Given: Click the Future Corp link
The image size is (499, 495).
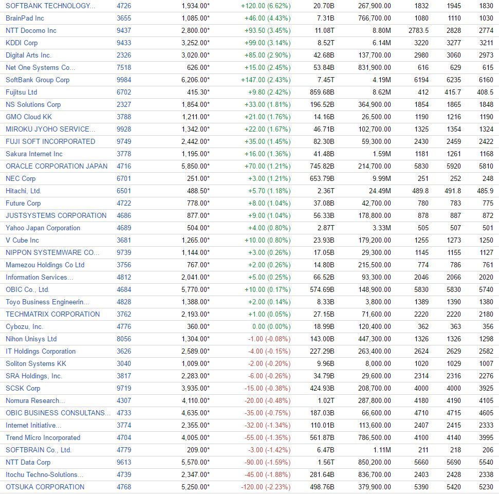Looking at the screenshot, I should [23, 203].
